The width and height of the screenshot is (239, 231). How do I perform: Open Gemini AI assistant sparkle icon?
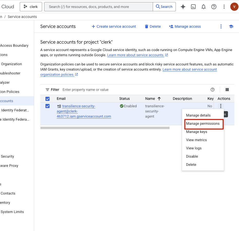coord(183,7)
